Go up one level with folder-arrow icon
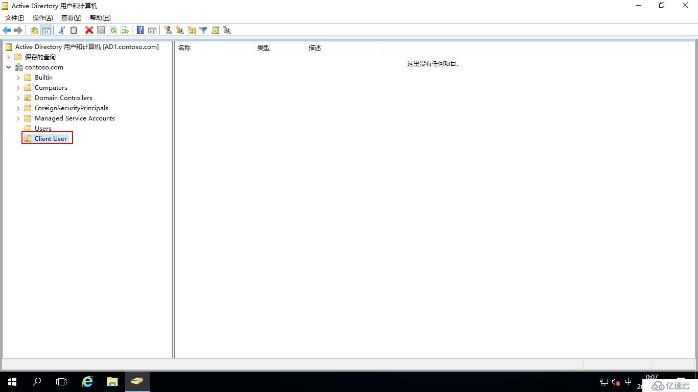Viewport: 698px width, 392px height. tap(34, 31)
